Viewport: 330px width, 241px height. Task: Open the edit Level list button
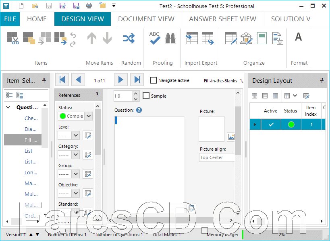88,135
